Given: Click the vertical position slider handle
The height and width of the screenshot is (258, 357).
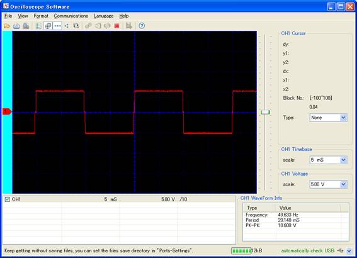Looking at the screenshot, I should click(x=265, y=112).
